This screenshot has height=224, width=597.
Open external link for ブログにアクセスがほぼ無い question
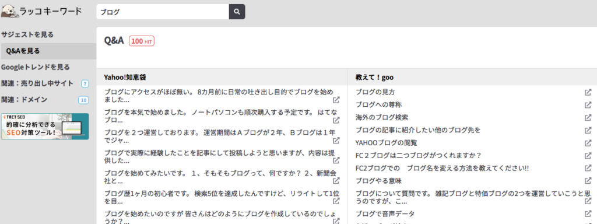click(x=336, y=100)
